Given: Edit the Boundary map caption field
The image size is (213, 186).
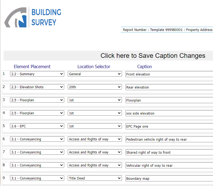Looking at the screenshot, I should click(169, 178).
